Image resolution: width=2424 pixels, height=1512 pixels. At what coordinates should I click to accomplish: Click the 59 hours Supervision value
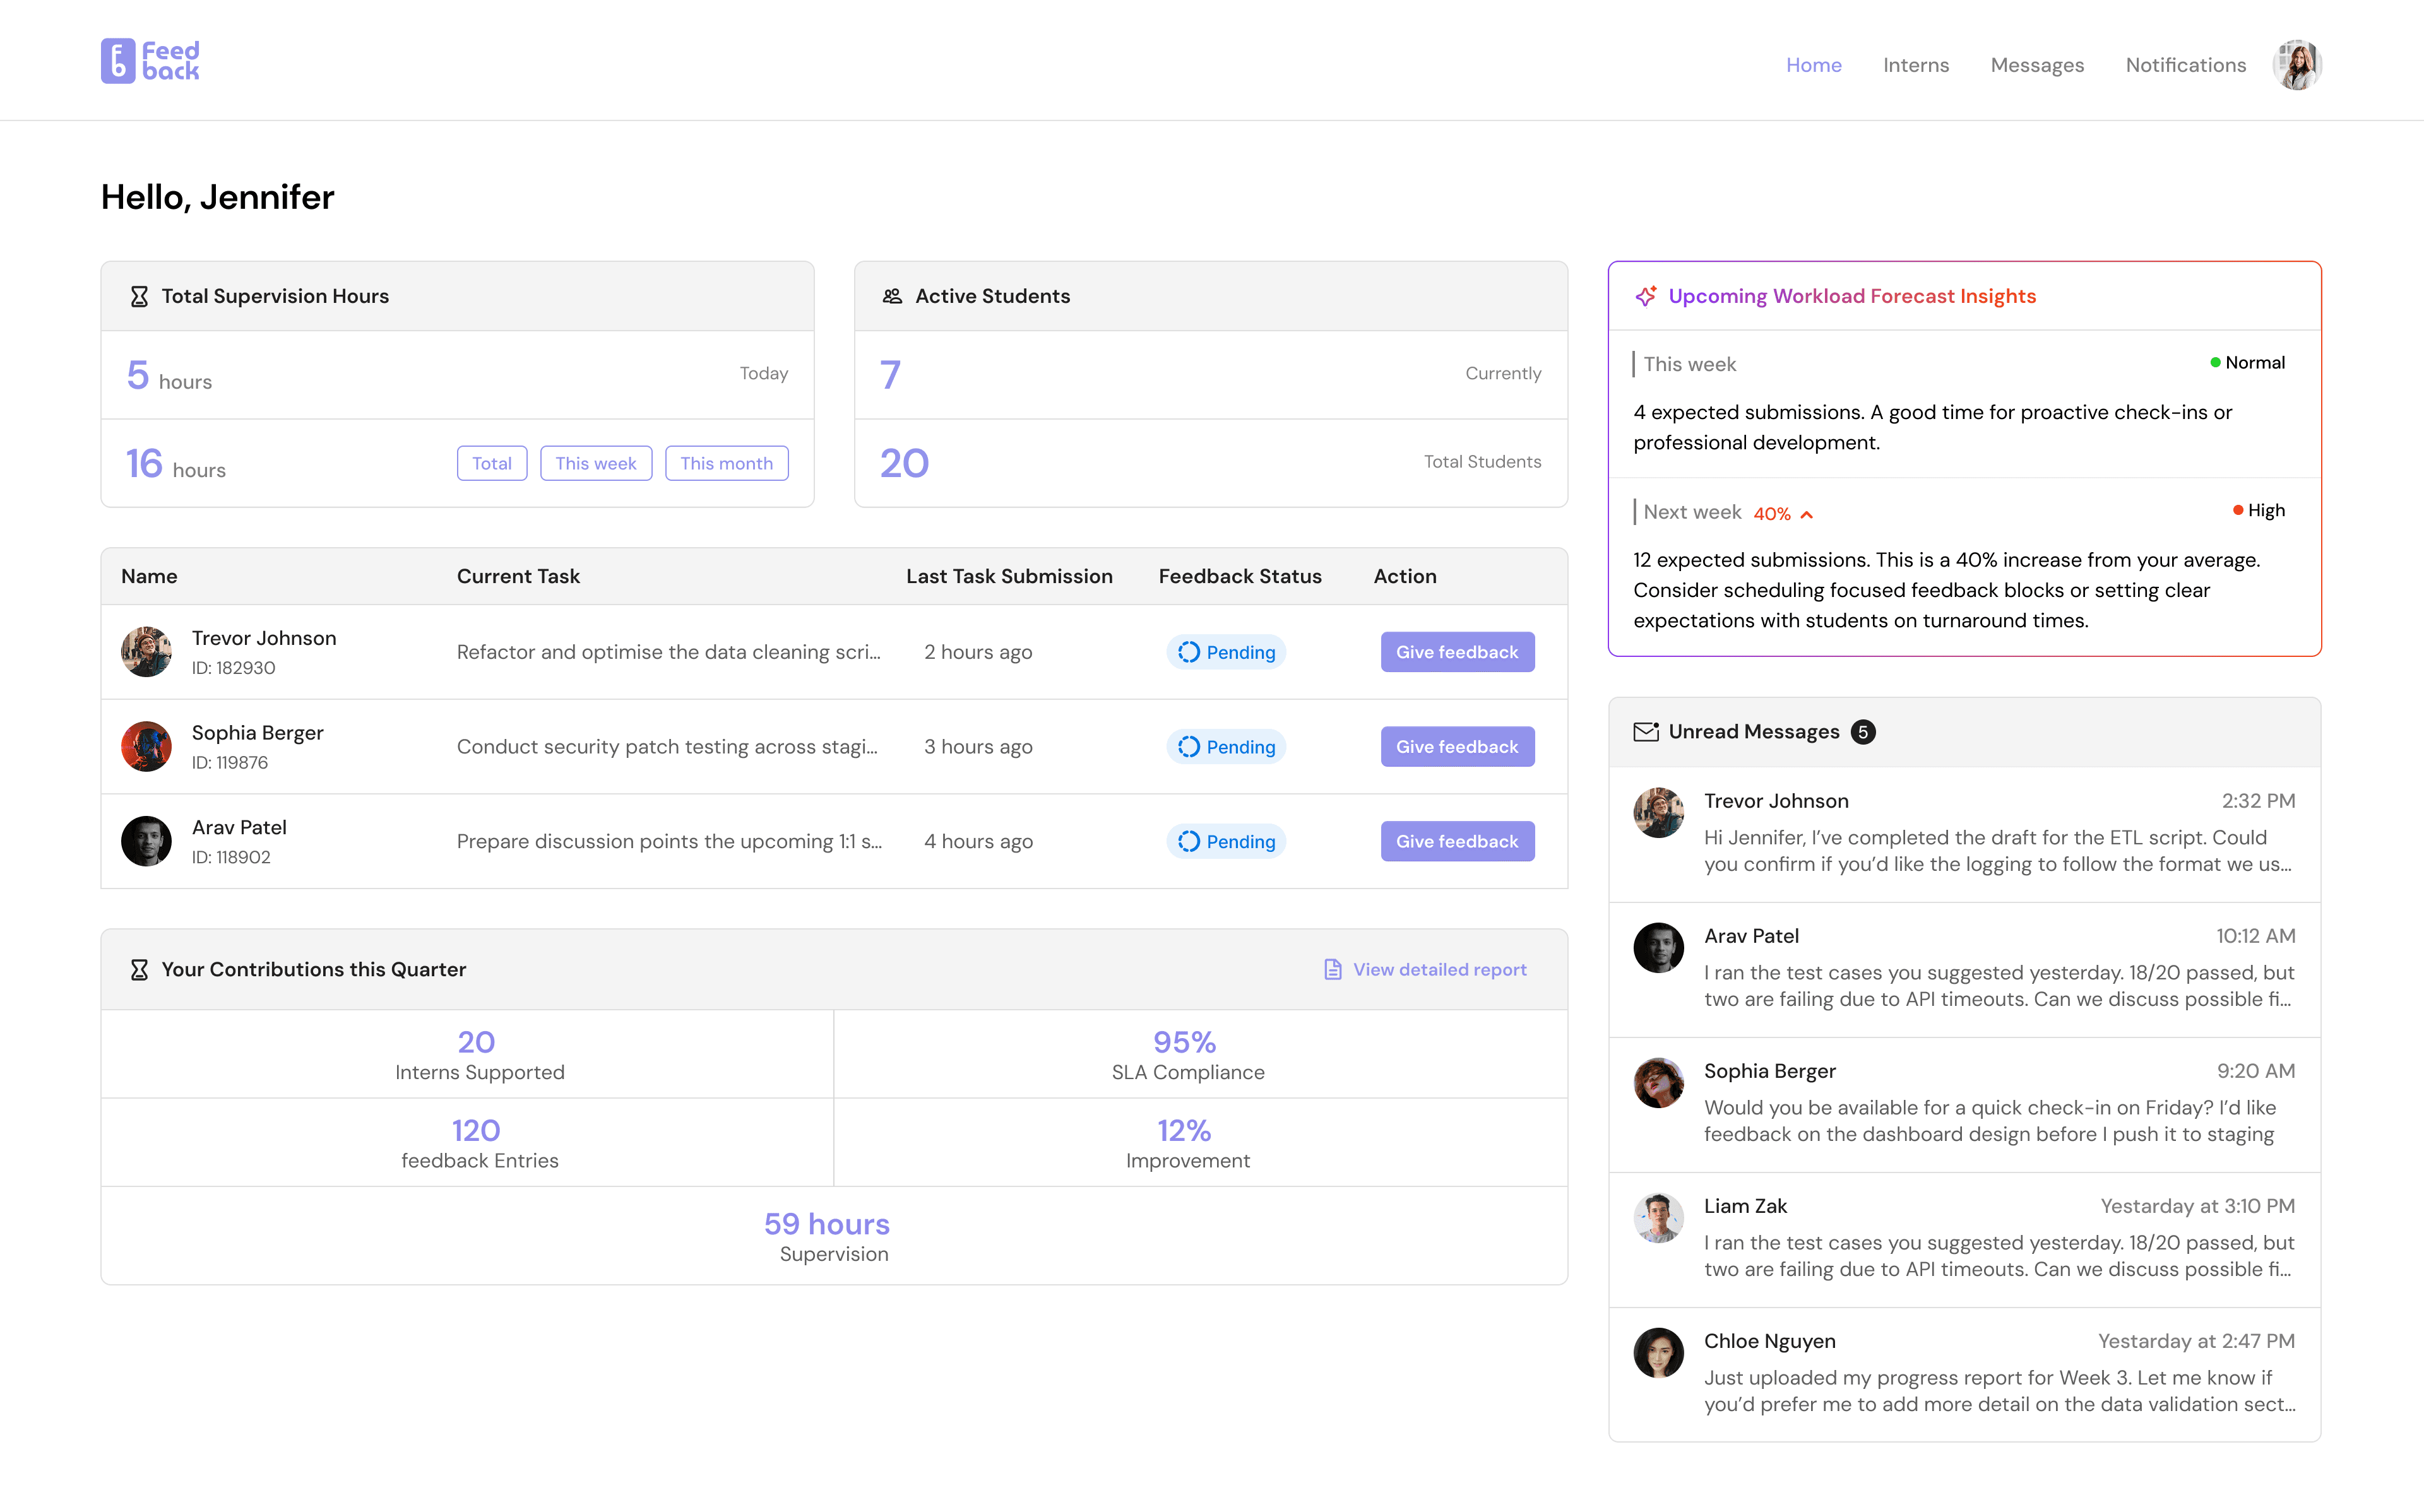pyautogui.click(x=827, y=1224)
